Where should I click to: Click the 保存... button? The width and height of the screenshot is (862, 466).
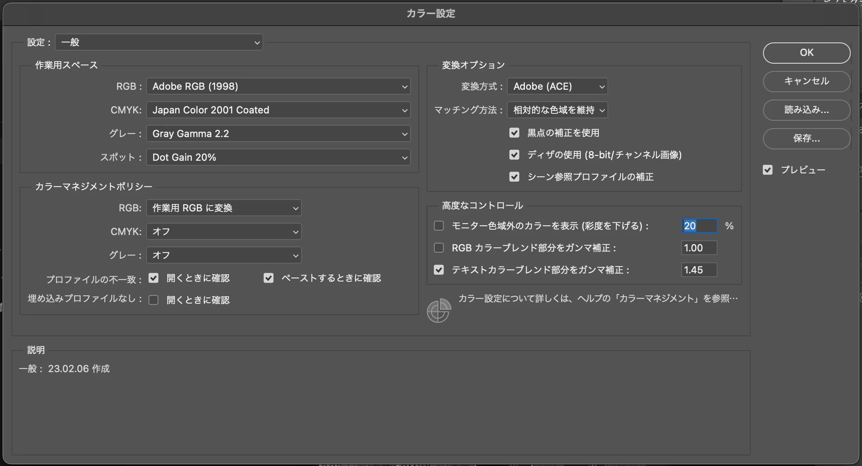click(x=806, y=138)
